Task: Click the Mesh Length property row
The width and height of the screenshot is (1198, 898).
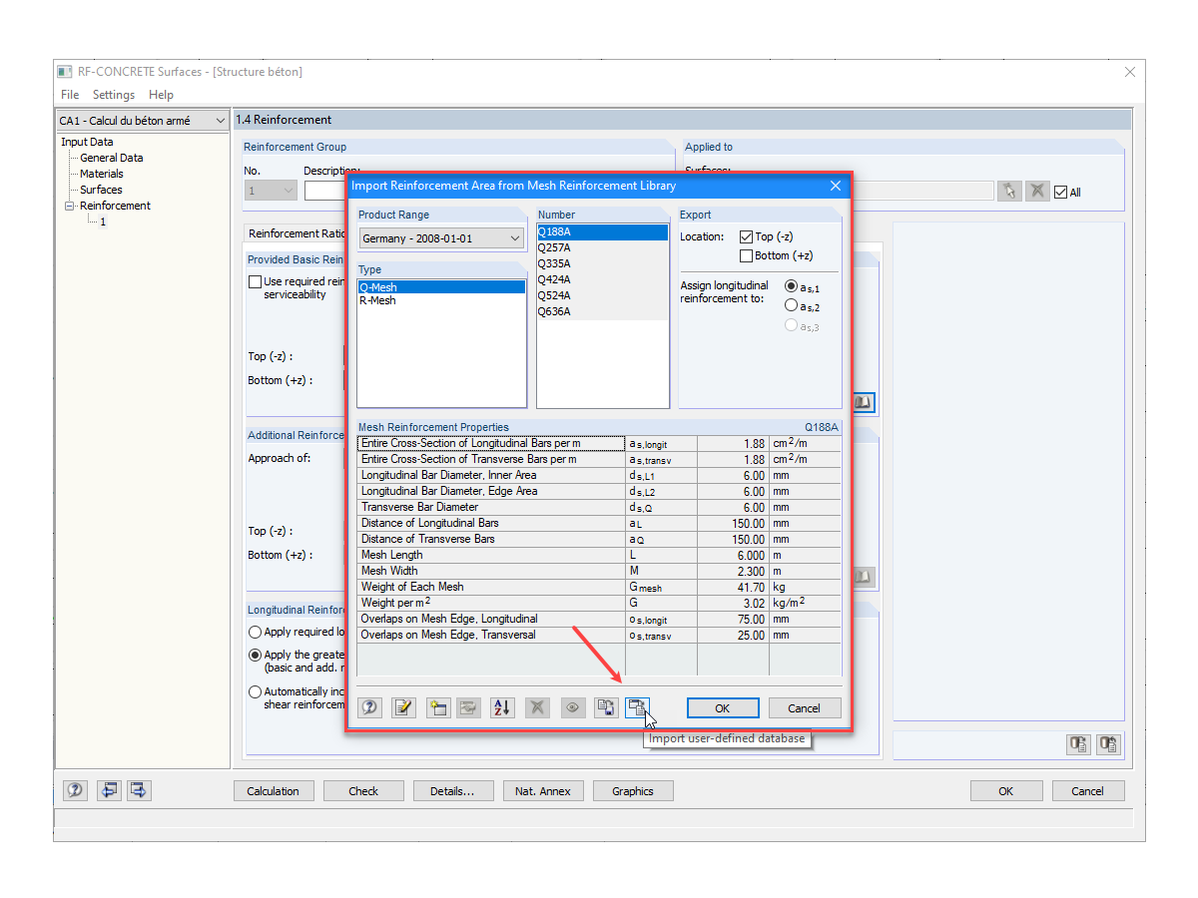Action: [x=599, y=555]
